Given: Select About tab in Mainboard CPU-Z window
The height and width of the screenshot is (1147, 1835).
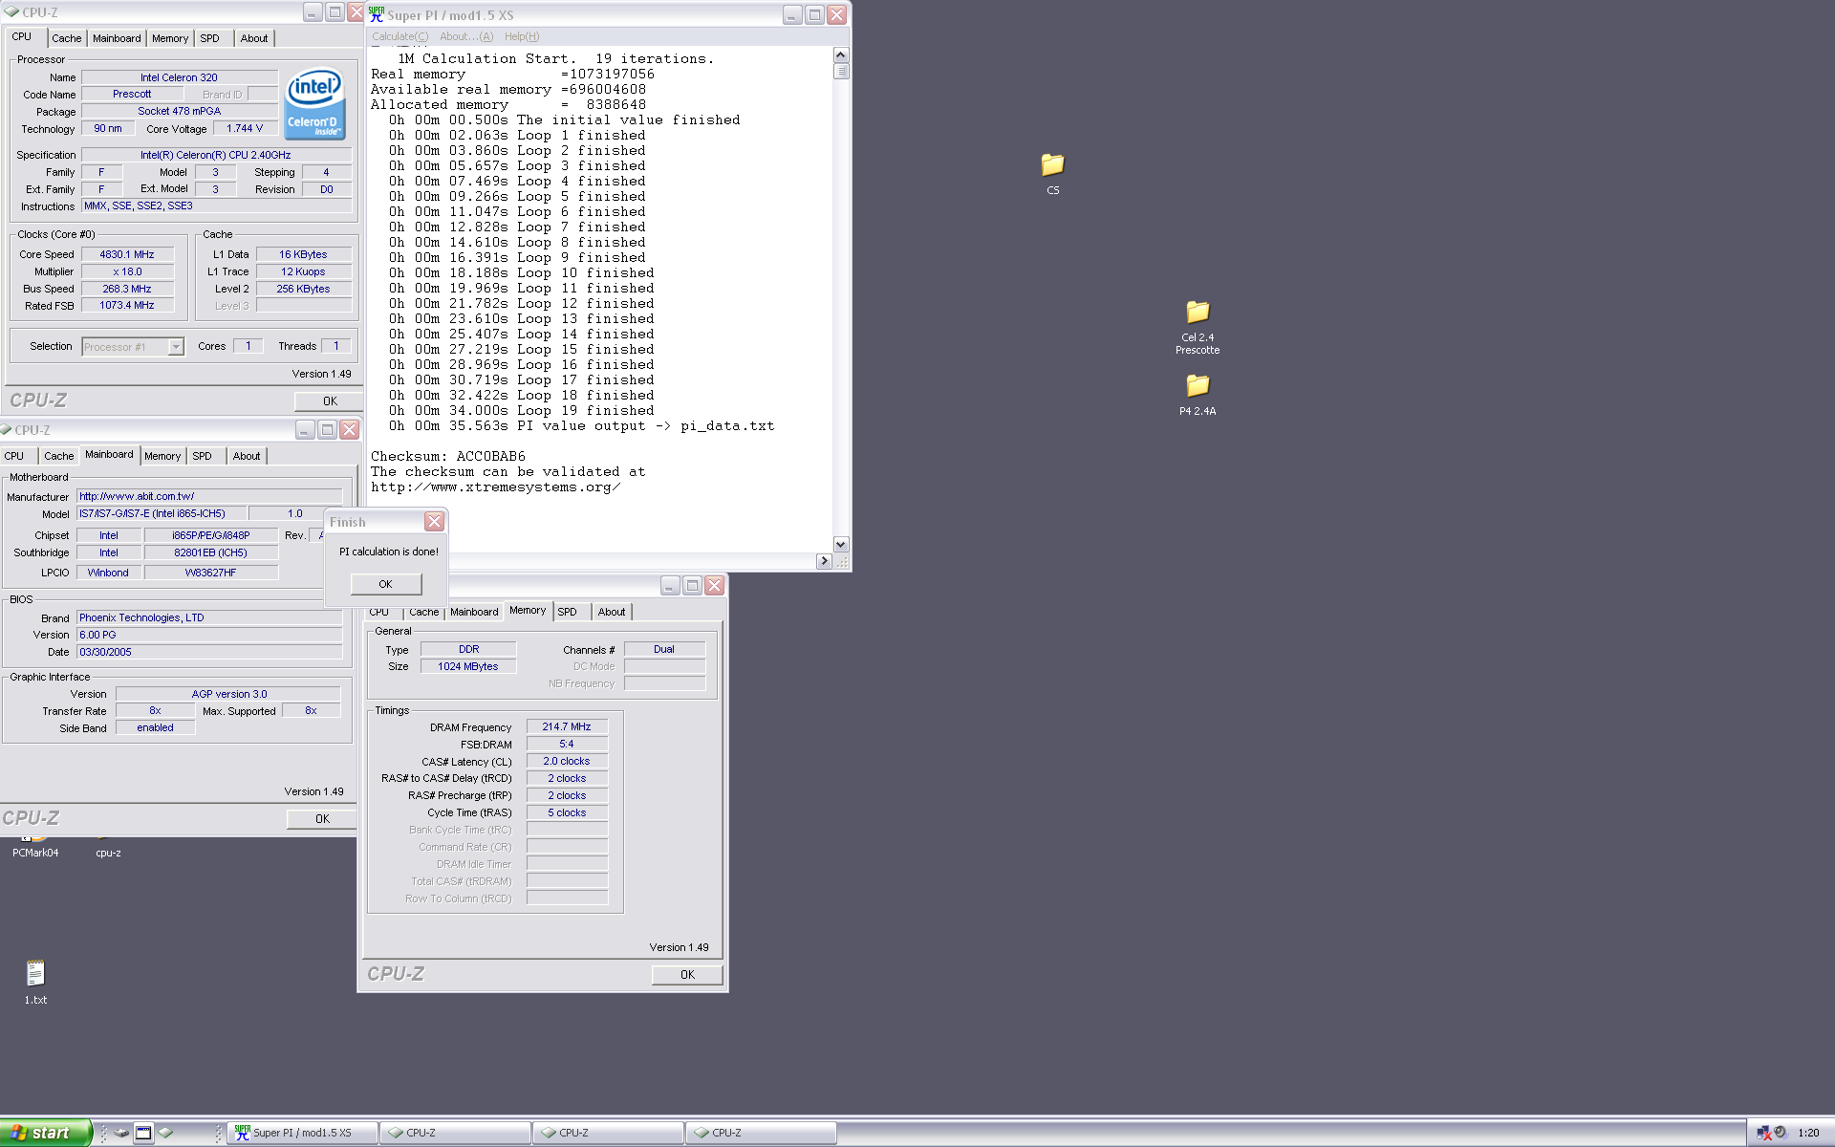Looking at the screenshot, I should (247, 456).
